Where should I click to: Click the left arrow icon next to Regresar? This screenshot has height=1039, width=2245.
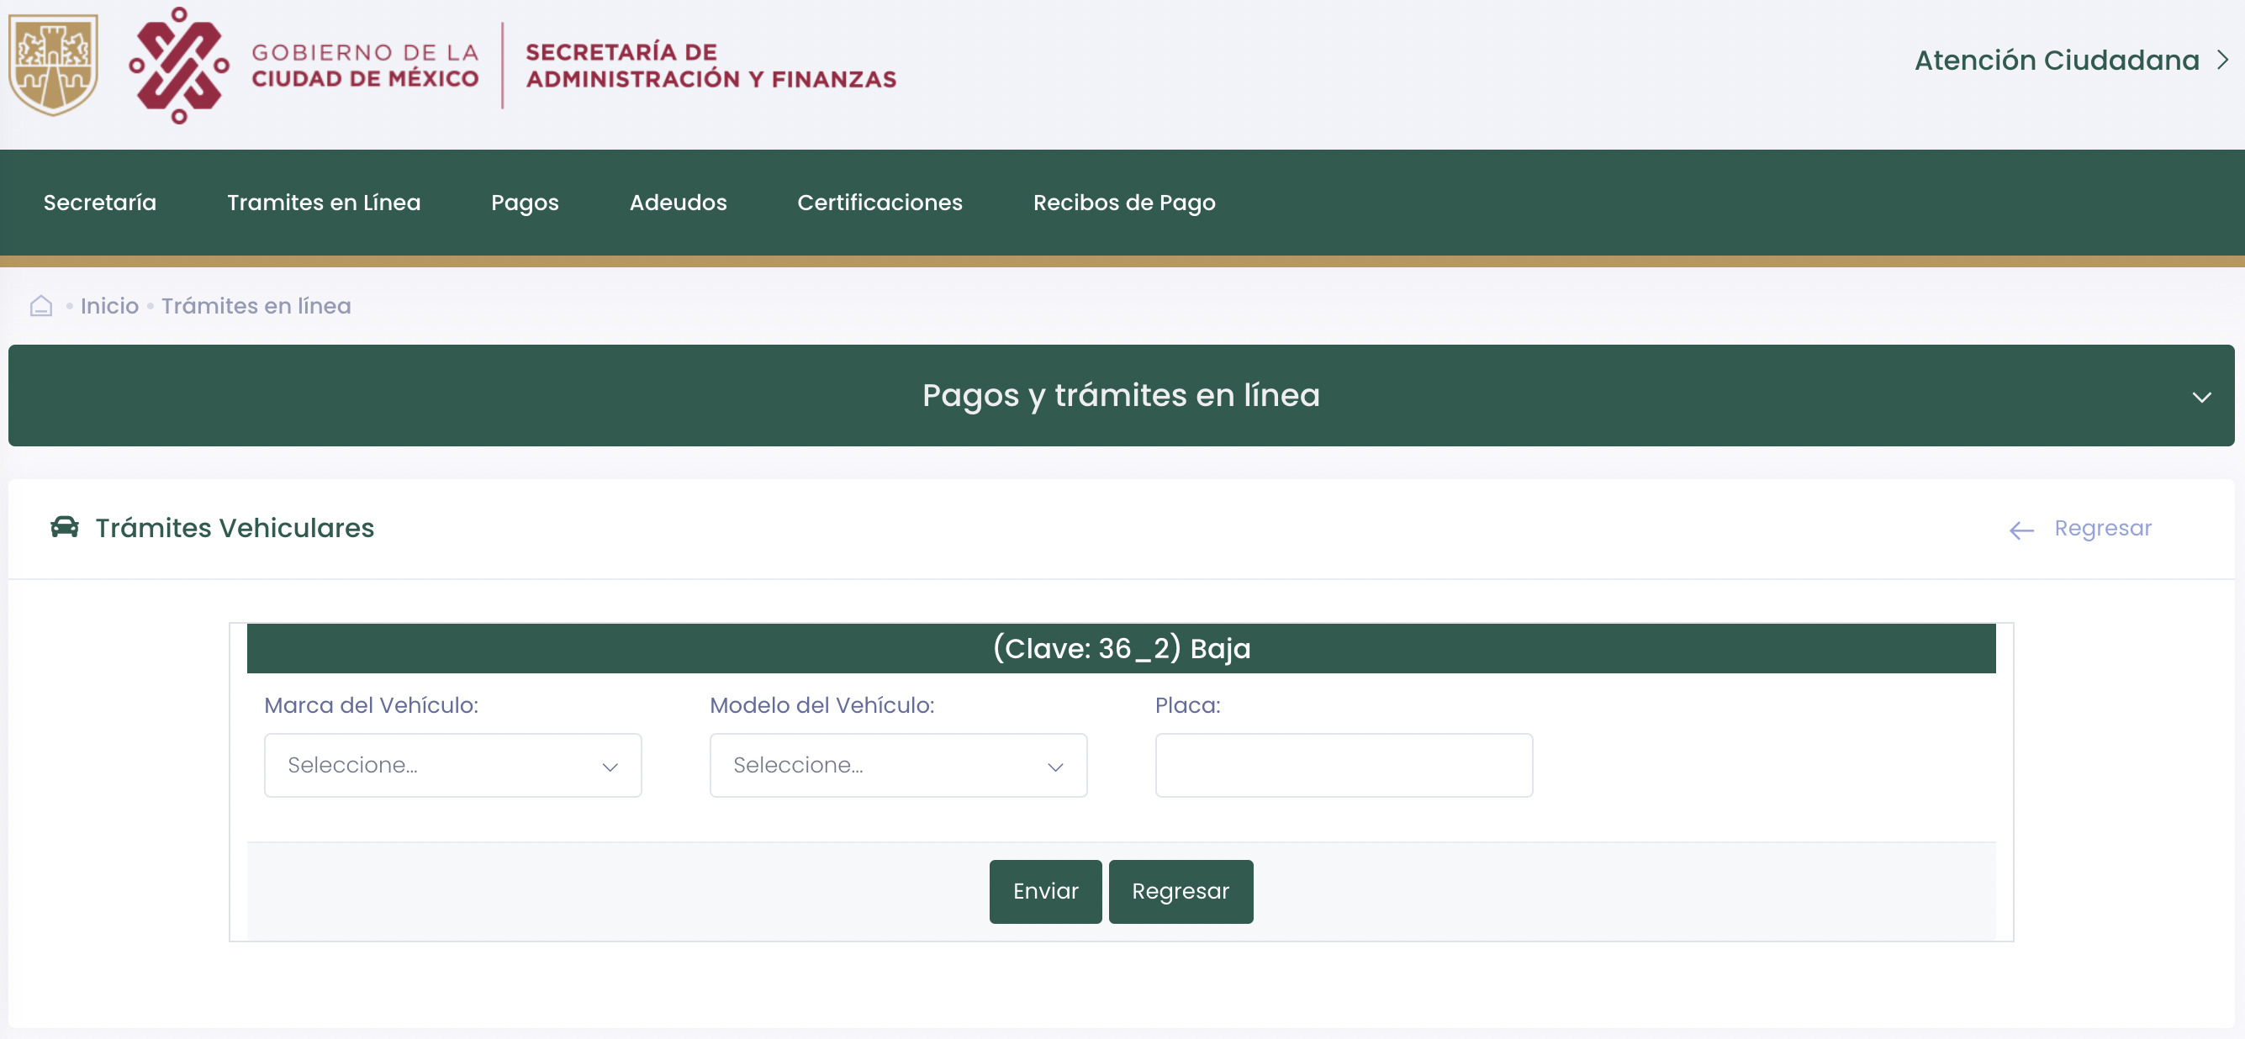coord(2021,530)
